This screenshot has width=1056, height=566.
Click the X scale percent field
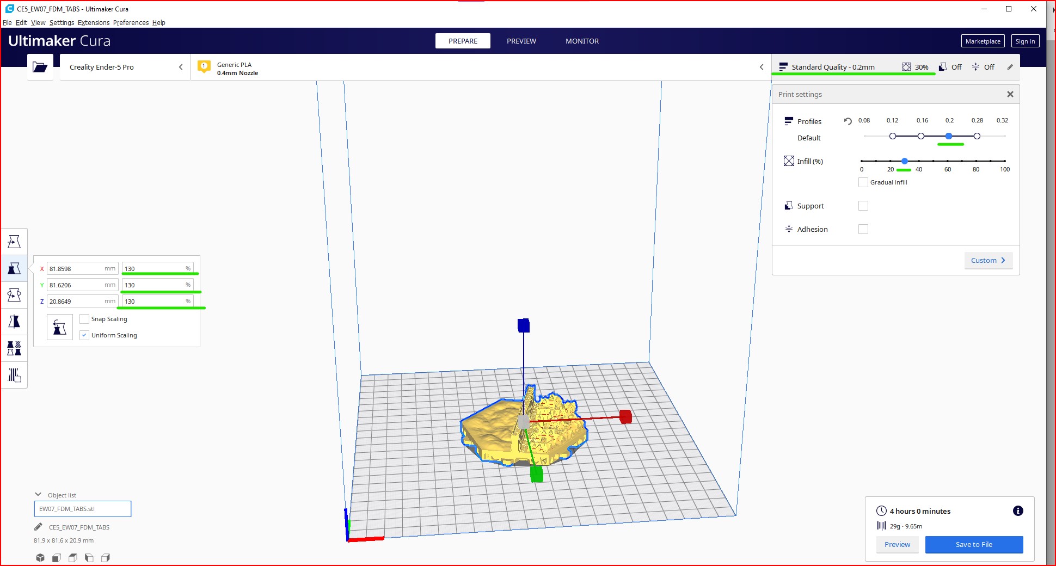tap(158, 269)
